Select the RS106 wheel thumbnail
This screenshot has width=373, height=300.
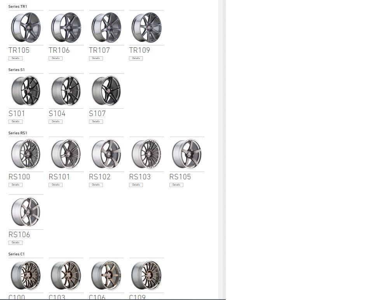pyautogui.click(x=26, y=212)
